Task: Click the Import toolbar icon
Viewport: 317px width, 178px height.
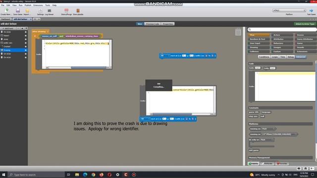Action: click(27, 10)
